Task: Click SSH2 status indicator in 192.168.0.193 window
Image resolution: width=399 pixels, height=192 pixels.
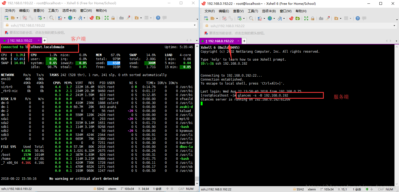Action: (99, 189)
